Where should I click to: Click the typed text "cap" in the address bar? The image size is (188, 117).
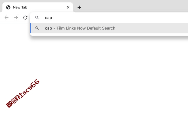coord(48,18)
